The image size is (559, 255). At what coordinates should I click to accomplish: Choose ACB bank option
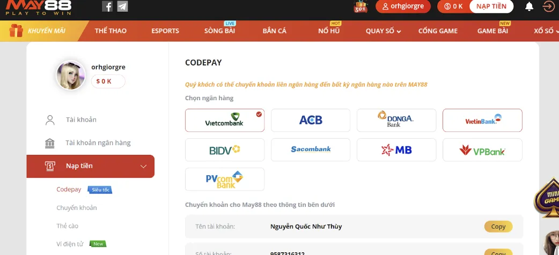tap(310, 121)
